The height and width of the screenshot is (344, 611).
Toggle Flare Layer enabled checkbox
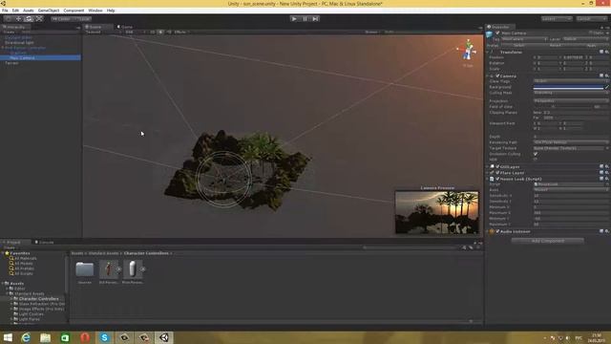[x=497, y=172]
